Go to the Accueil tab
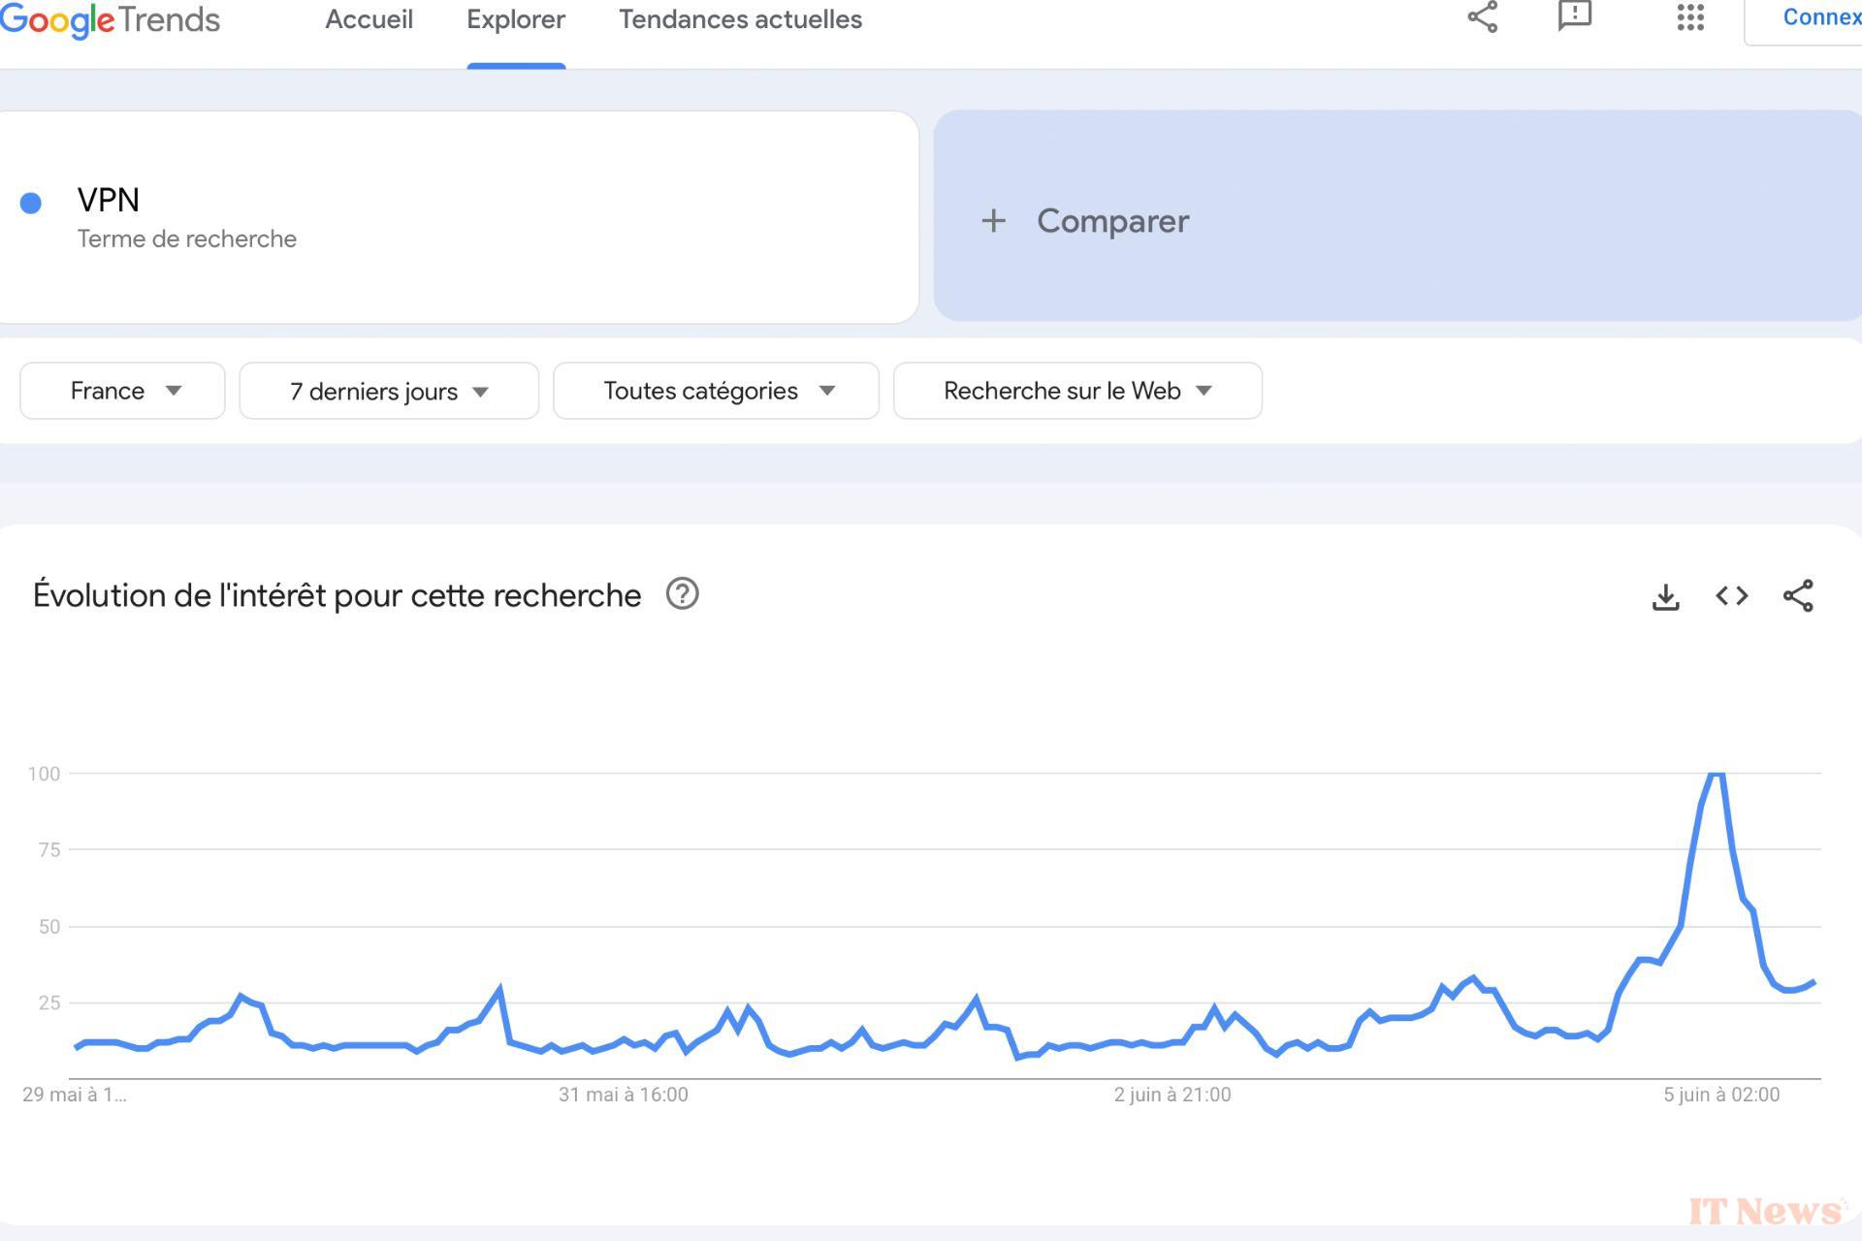 [369, 19]
